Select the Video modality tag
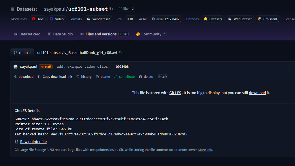 click(x=57, y=19)
